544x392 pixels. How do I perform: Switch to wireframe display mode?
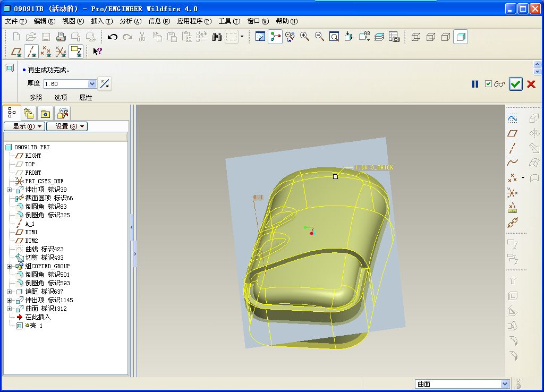(415, 37)
